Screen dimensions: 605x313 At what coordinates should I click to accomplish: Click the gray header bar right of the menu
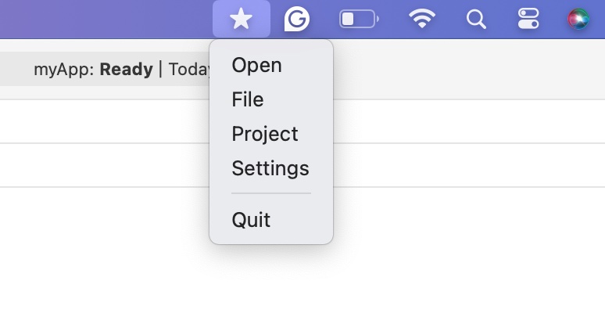469,69
